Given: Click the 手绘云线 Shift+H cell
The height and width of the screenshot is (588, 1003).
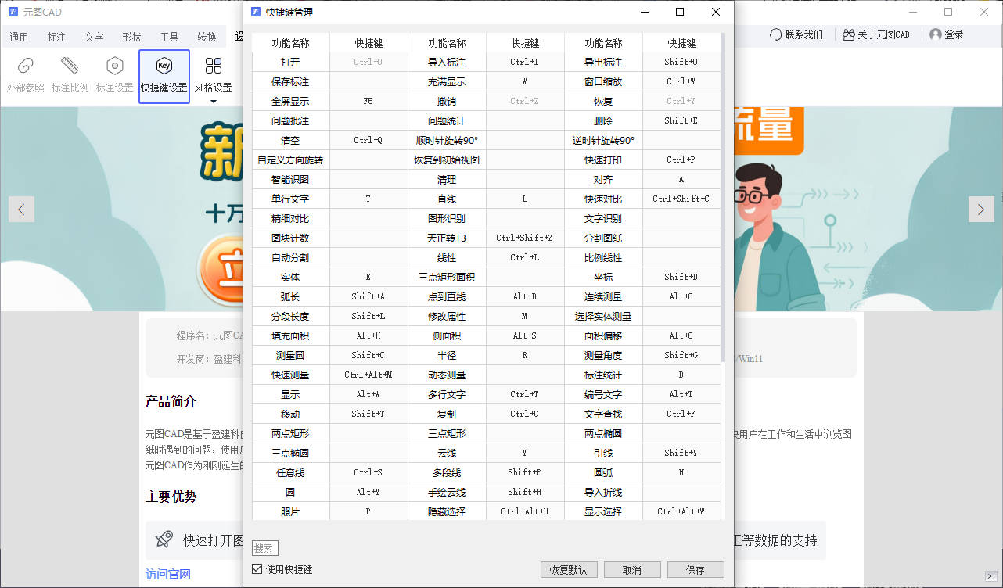Looking at the screenshot, I should point(525,492).
